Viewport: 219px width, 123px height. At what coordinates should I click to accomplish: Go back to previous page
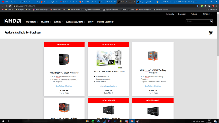coord(2,6)
